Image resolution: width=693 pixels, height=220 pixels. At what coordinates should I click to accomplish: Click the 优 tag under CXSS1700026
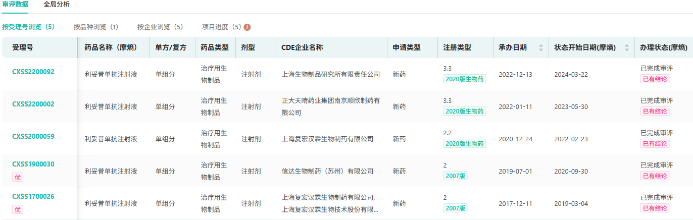coord(18,209)
